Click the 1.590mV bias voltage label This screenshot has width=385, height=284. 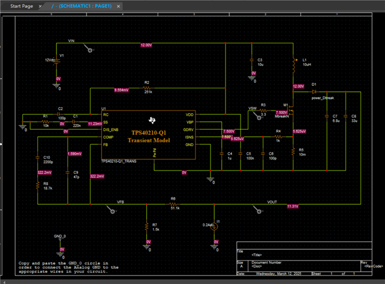coord(75,154)
